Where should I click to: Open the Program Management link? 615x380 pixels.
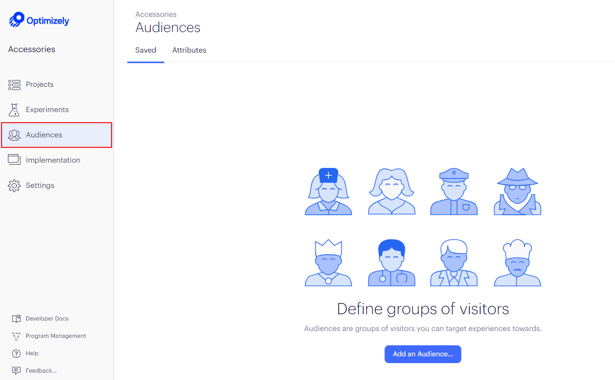point(56,336)
